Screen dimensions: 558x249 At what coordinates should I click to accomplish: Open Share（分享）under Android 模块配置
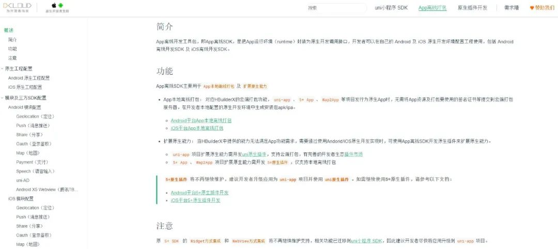[29, 135]
